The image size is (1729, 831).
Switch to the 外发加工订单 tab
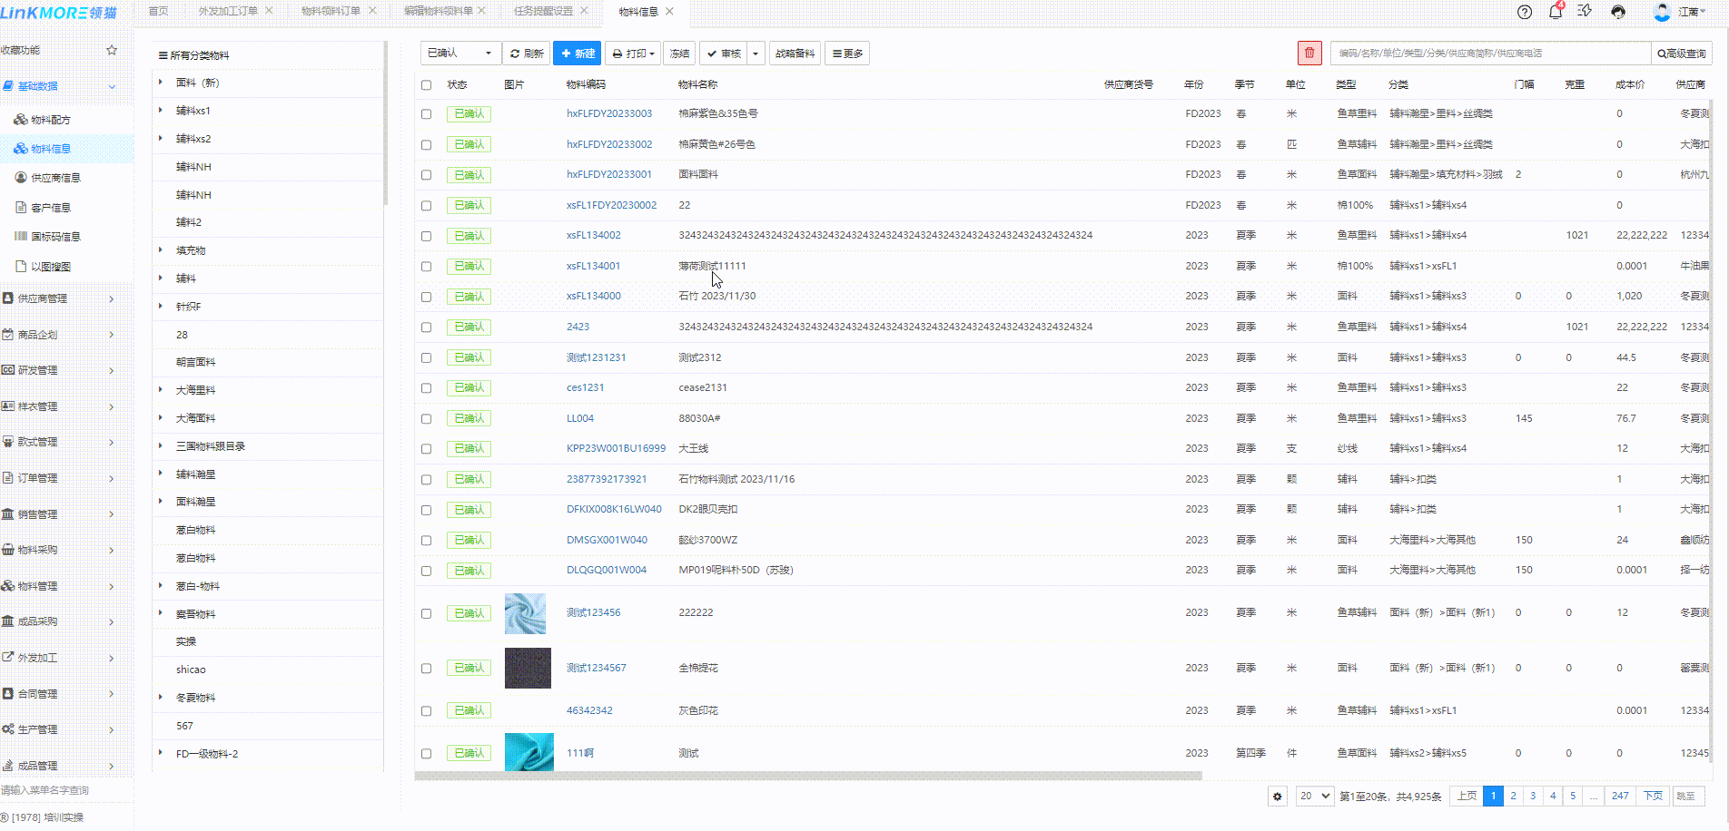pyautogui.click(x=228, y=12)
